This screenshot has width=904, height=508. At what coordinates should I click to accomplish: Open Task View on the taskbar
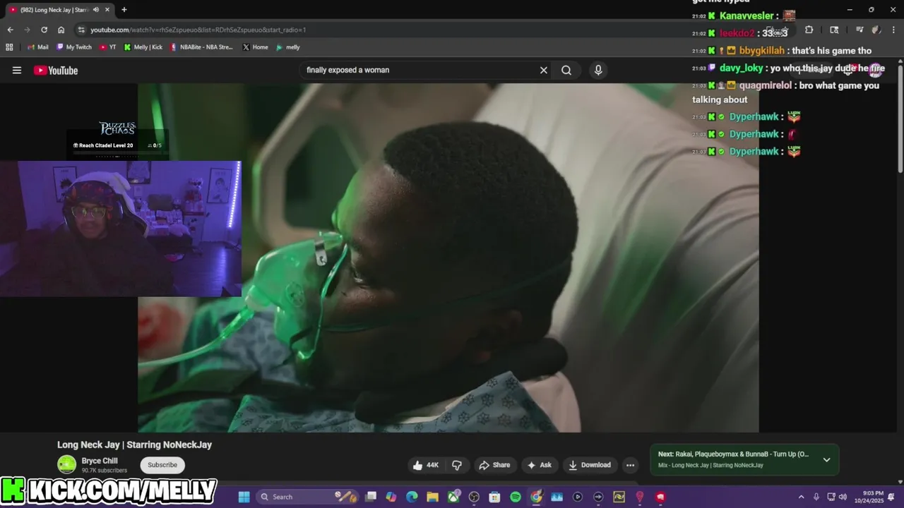pyautogui.click(x=371, y=497)
